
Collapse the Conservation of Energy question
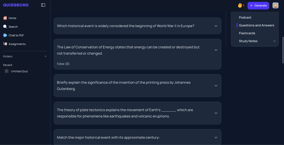(x=216, y=50)
